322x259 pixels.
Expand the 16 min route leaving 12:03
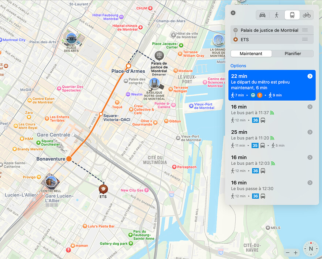click(310, 157)
